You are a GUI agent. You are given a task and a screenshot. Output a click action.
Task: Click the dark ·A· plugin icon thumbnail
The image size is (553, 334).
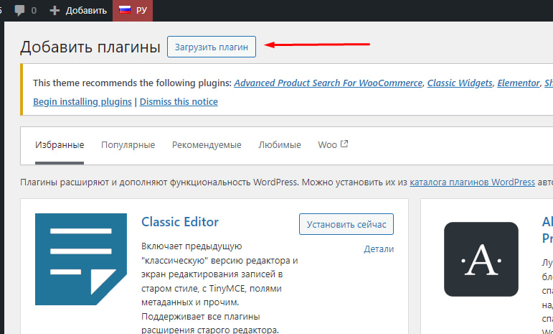(x=481, y=259)
